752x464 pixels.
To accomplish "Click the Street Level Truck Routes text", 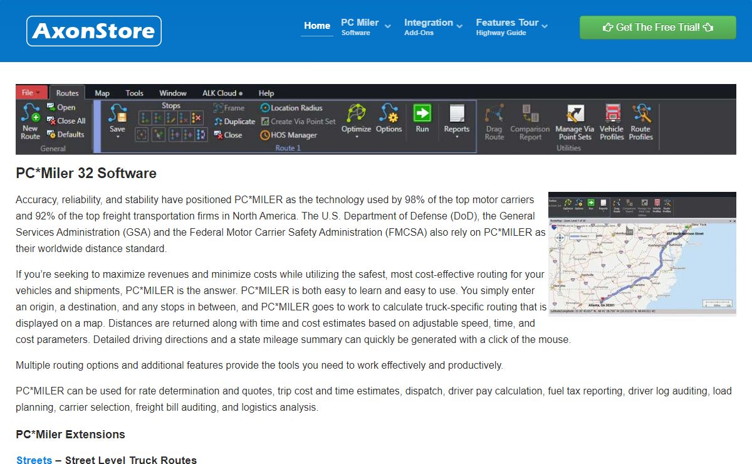I will coord(131,460).
